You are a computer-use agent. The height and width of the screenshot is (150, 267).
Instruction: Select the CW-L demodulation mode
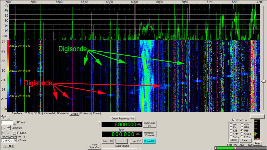pos(231,137)
